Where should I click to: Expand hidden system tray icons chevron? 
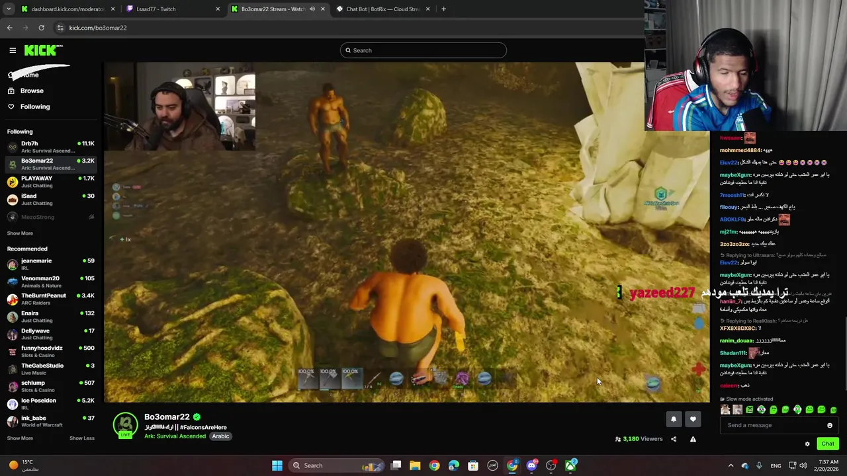[x=731, y=465]
